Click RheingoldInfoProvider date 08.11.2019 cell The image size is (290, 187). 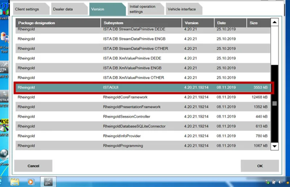[x=226, y=136]
